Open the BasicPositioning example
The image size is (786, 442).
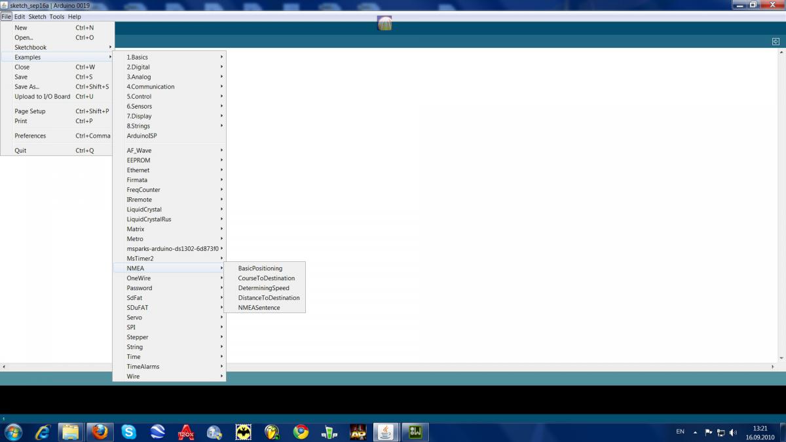point(260,268)
